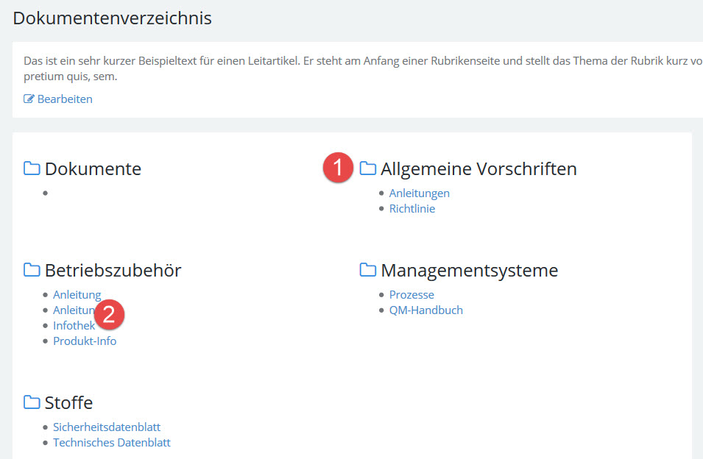Open the Bearbeiten edit link
The image size is (703, 459).
[65, 99]
